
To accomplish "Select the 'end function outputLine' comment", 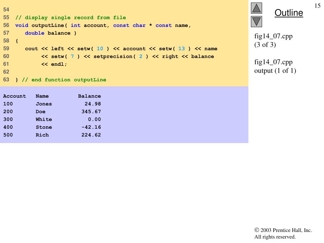I will point(64,80).
